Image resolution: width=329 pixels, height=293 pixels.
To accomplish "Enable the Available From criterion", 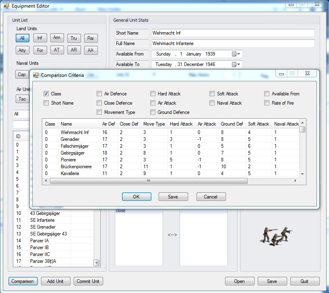I will [267, 94].
